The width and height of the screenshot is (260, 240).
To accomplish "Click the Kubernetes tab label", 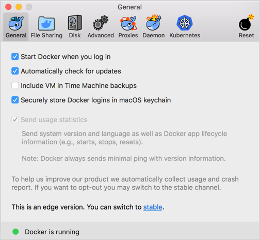I will click(x=185, y=35).
